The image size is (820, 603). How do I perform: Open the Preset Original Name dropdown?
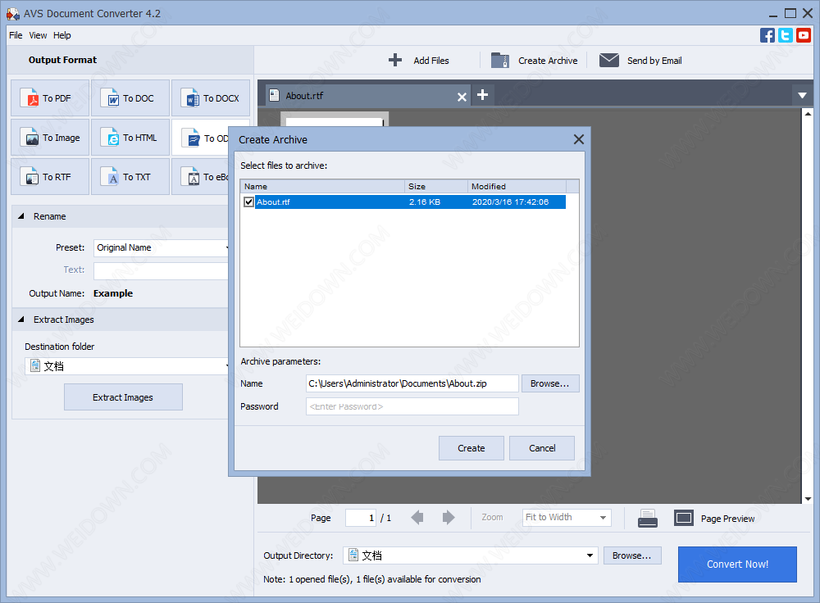[x=161, y=247]
